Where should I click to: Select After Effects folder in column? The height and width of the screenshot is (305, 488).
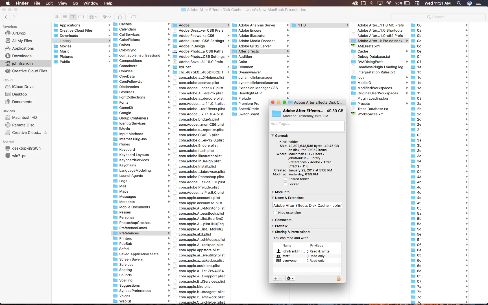pyautogui.click(x=260, y=51)
